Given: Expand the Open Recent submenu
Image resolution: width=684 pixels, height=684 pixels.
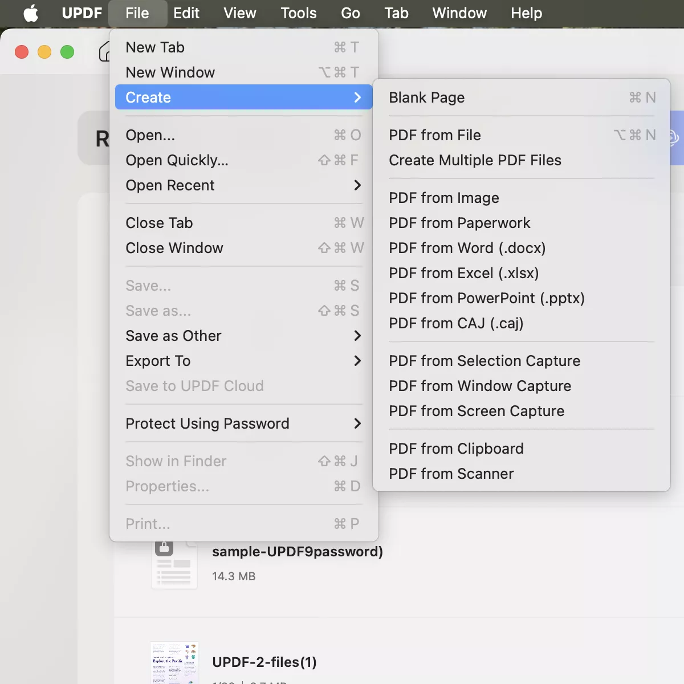Looking at the screenshot, I should click(170, 185).
